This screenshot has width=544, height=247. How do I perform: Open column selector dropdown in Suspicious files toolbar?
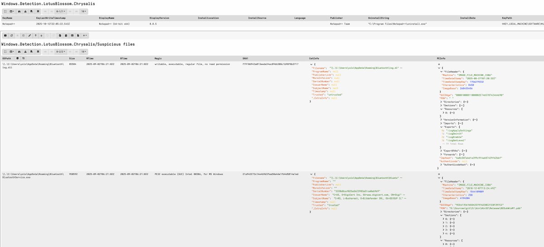(12, 52)
